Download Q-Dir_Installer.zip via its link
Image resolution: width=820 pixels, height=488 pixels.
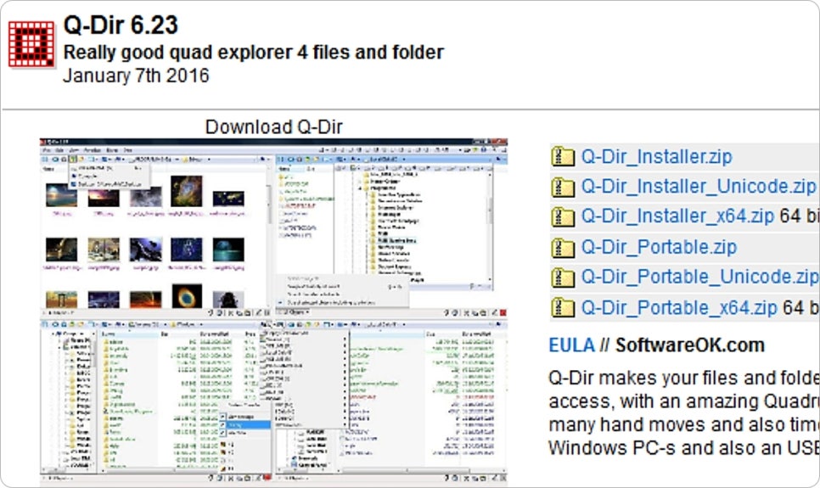coord(656,156)
